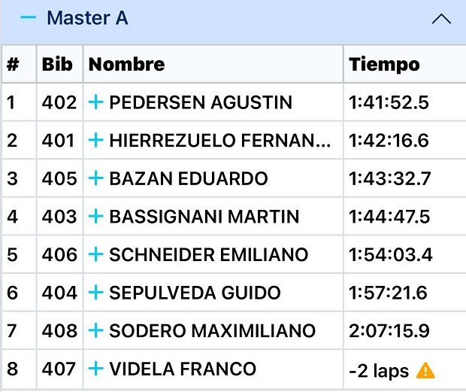
Task: Click the time 1:41:52.5
Action: 389,102
